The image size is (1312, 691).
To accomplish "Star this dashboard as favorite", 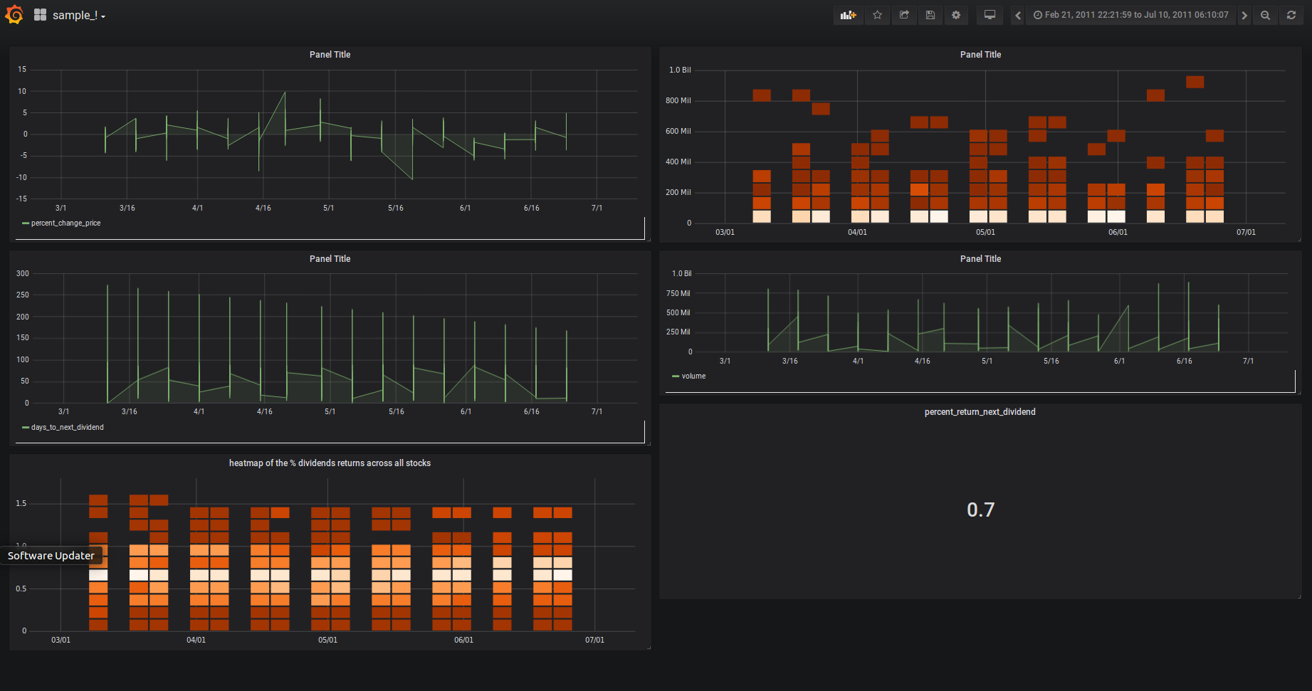I will (x=877, y=15).
